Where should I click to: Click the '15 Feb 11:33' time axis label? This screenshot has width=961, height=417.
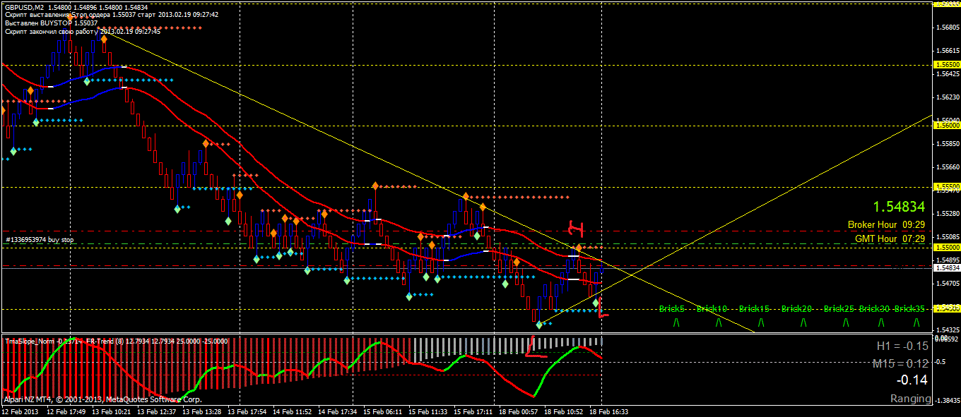(427, 411)
